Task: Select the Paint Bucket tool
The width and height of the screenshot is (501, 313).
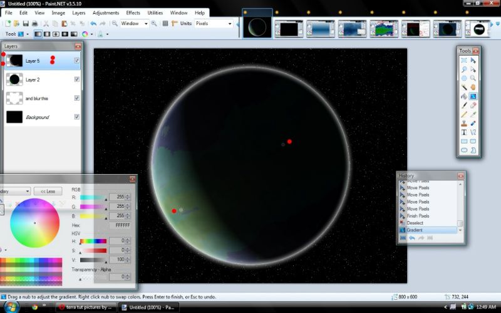Action: click(464, 96)
